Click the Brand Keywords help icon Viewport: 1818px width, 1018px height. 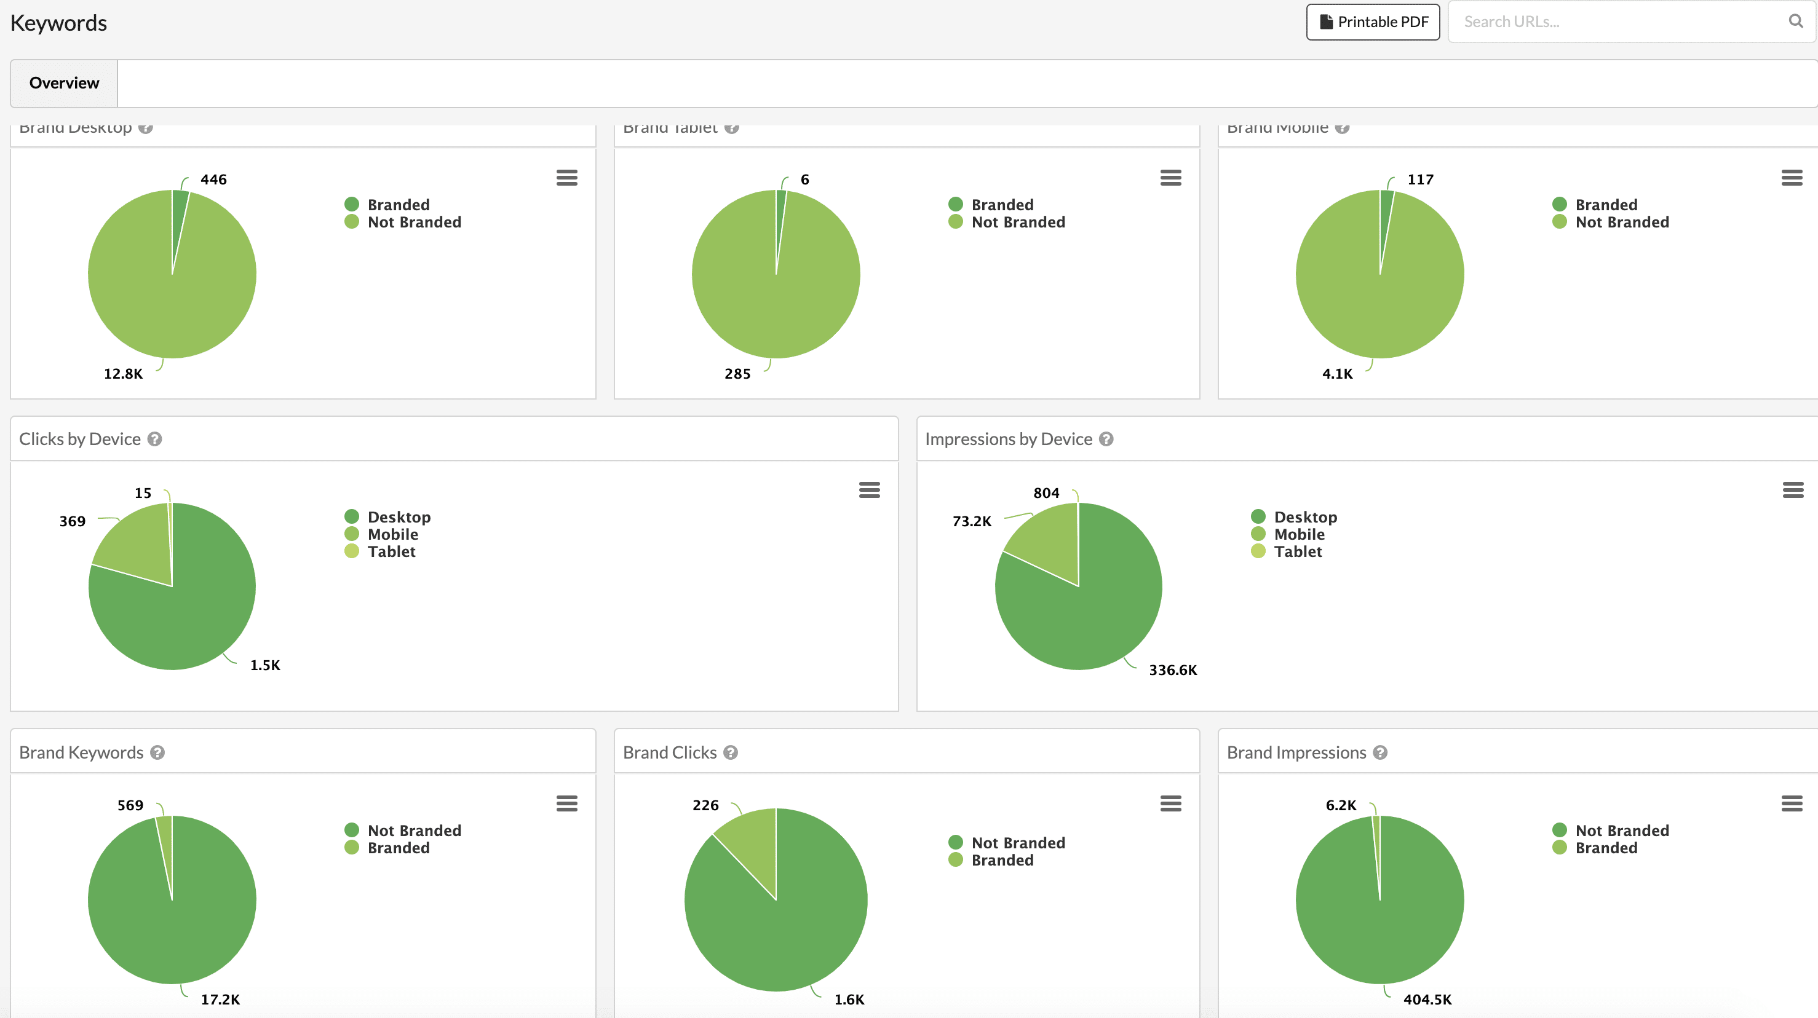[x=157, y=752]
